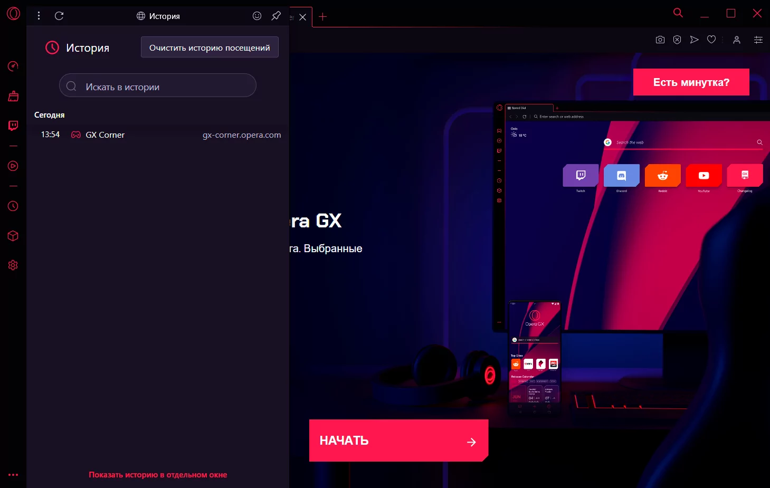Click the 'НАЧАТЬ' start button

[398, 441]
